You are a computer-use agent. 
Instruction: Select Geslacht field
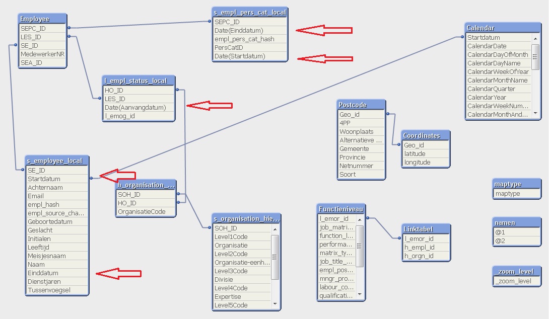pos(57,230)
